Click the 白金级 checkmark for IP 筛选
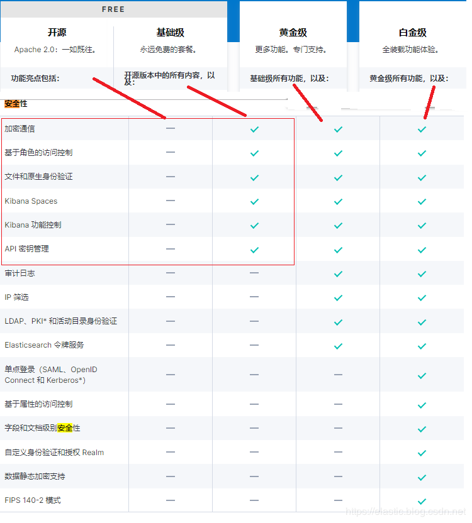Screen dimensions: 472x523 [422, 297]
